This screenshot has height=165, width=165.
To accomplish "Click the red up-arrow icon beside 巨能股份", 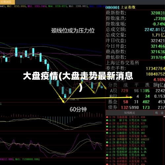I will pos(107,136).
